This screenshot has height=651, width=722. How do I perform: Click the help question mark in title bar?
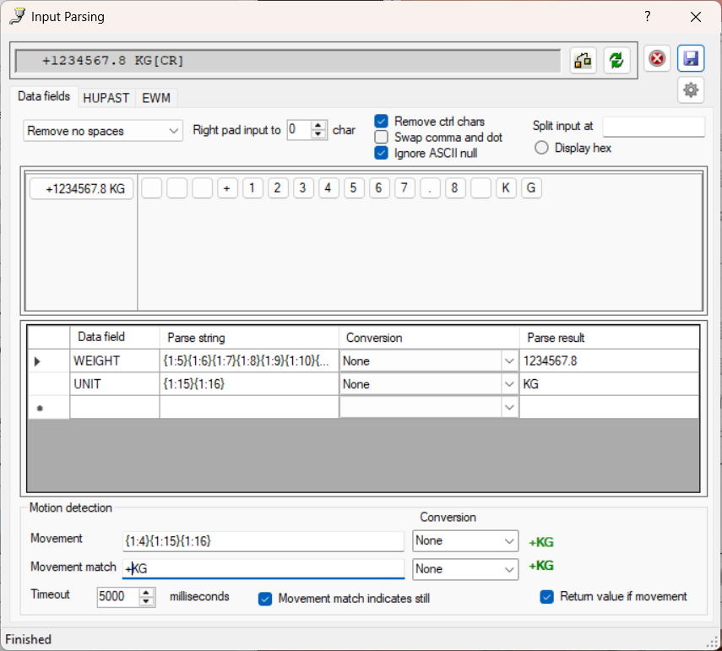(648, 17)
